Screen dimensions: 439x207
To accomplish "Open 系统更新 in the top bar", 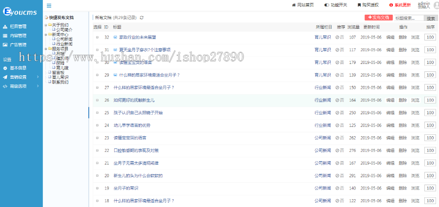I will click(x=400, y=5).
